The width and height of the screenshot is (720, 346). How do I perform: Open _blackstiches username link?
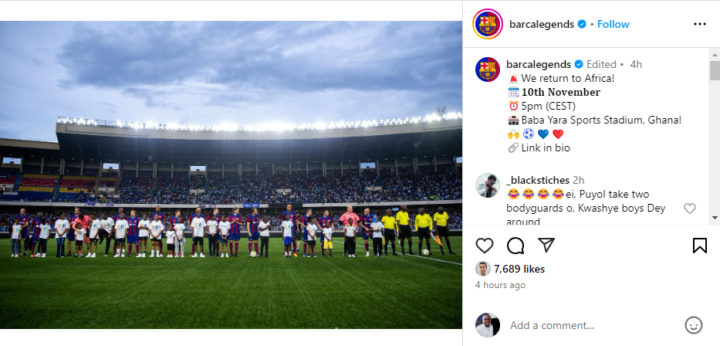(x=538, y=180)
